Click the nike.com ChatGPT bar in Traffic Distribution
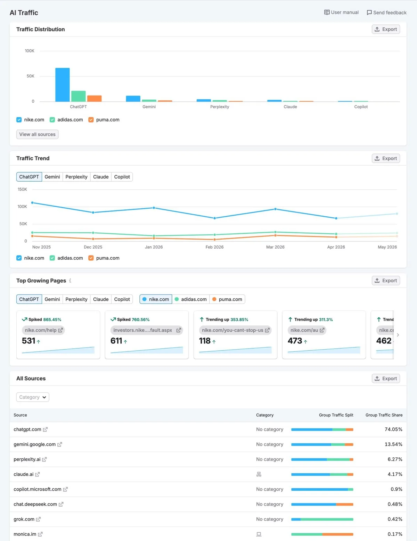417x541 pixels. (x=63, y=85)
